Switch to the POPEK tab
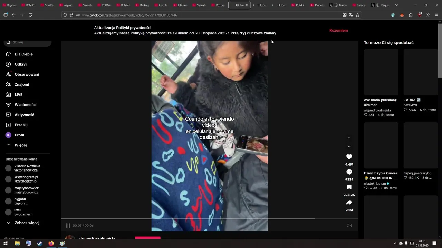442x248 pixels. [298, 5]
